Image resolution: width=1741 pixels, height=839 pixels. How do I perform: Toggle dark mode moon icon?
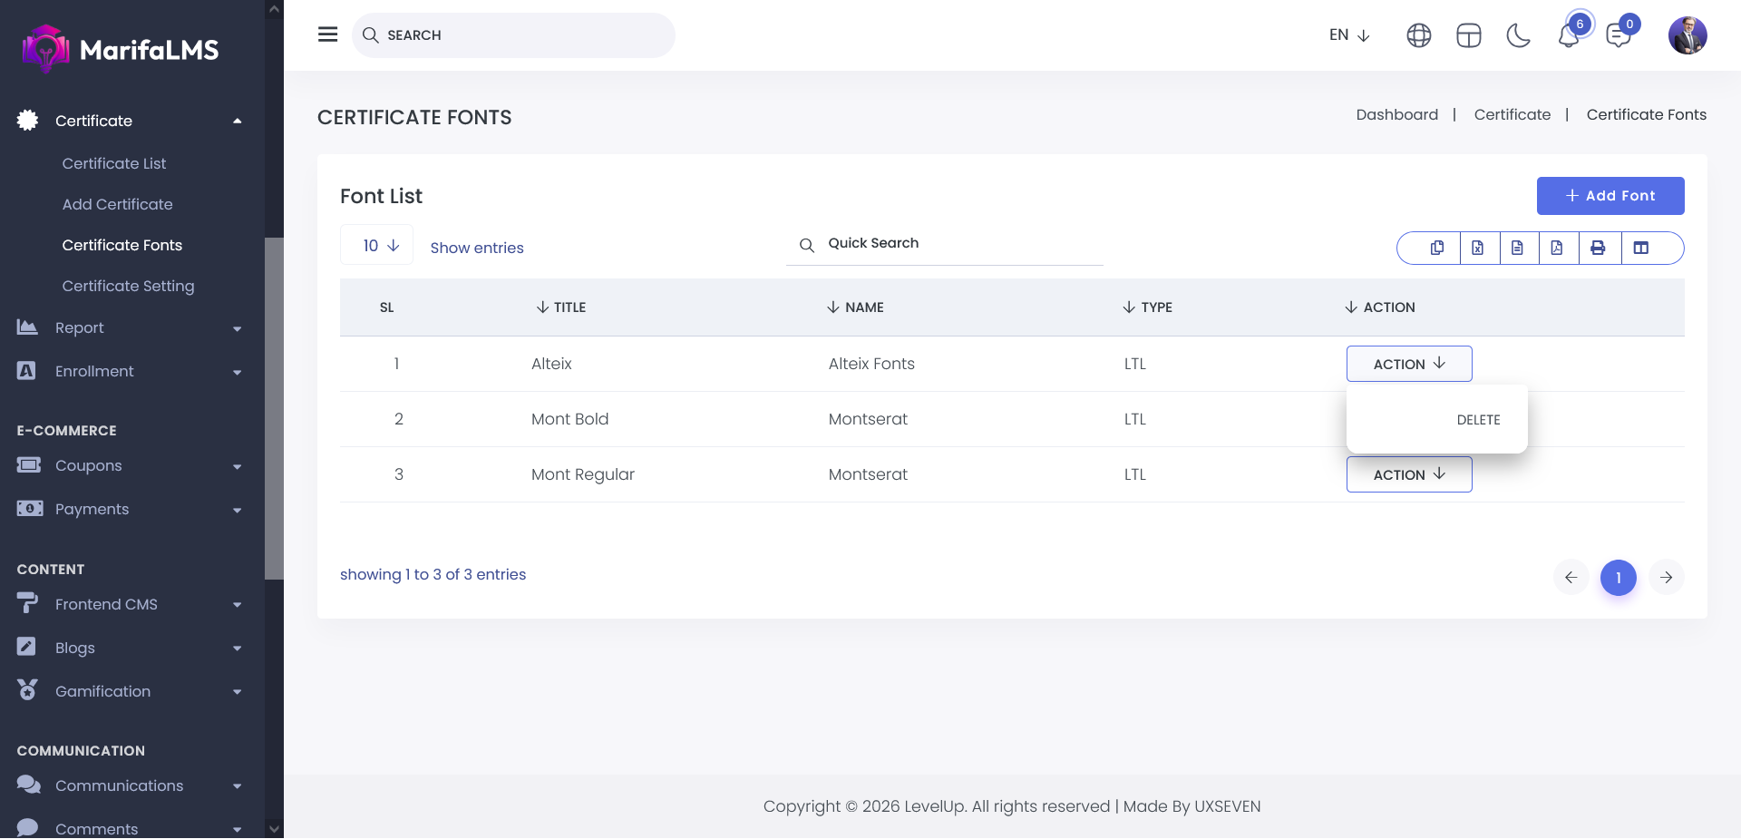(1518, 35)
